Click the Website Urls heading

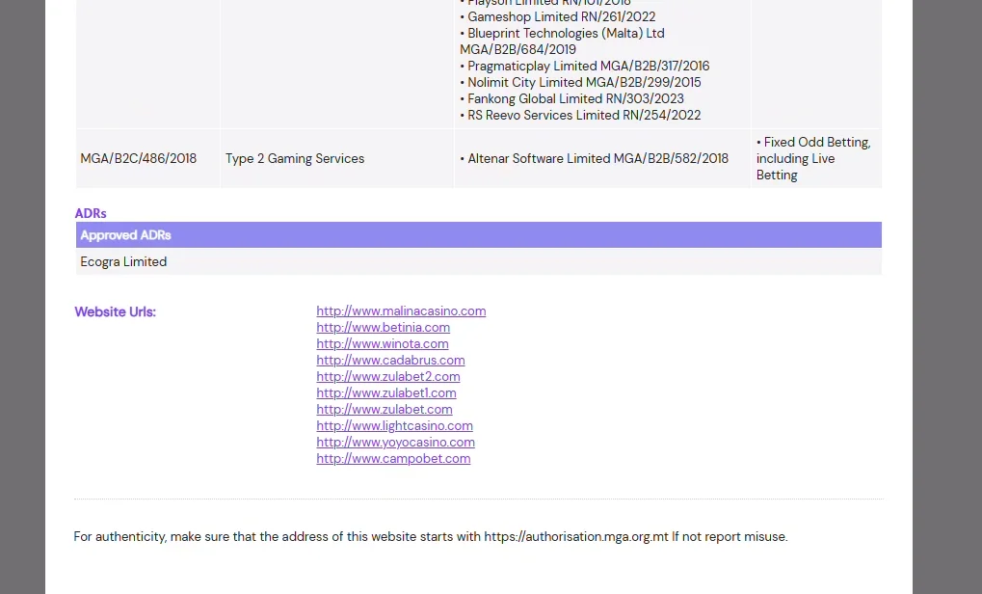116,311
